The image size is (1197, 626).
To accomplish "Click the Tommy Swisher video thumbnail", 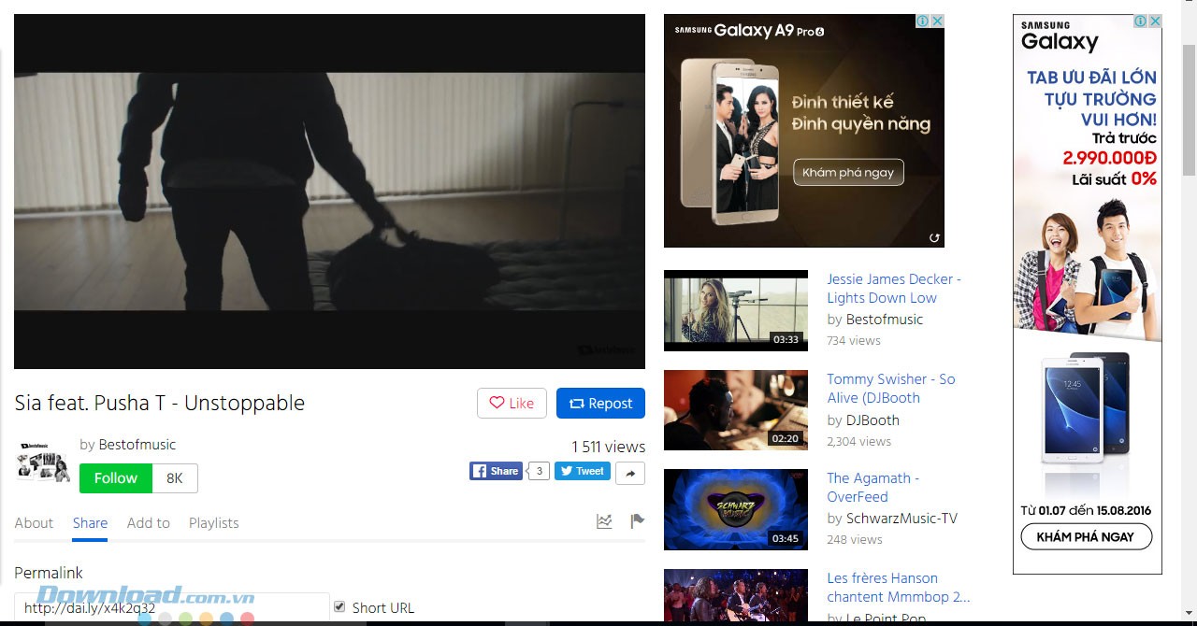I will [735, 410].
